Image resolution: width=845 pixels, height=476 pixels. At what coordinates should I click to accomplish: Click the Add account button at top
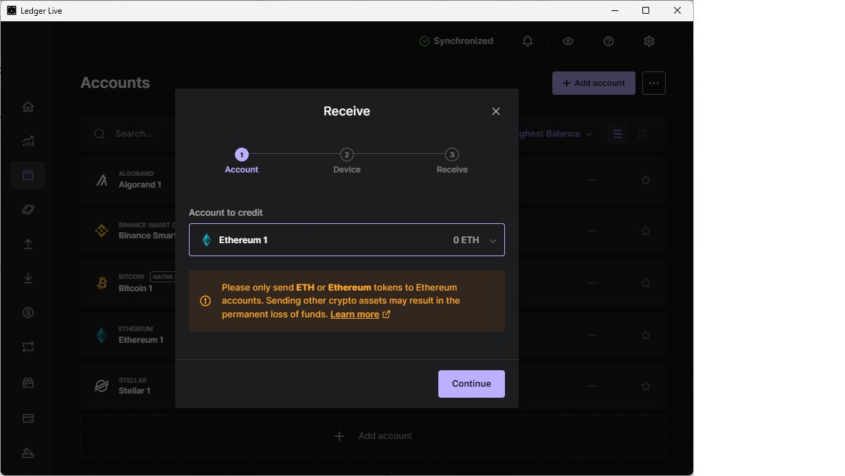(x=594, y=83)
